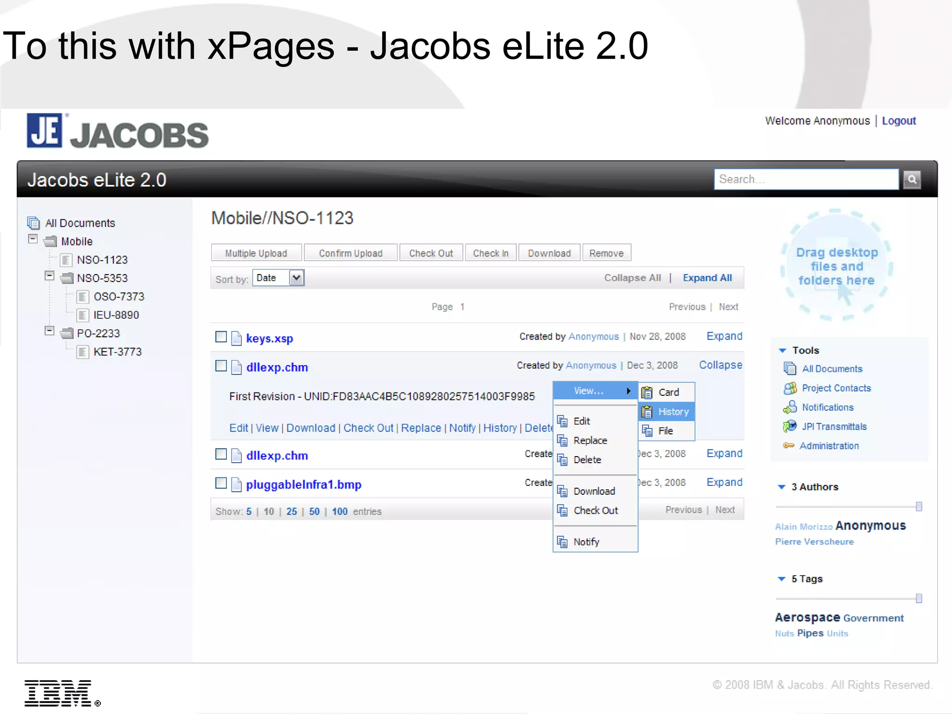Click the Aerospace tag
This screenshot has height=714, width=952.
click(x=807, y=617)
